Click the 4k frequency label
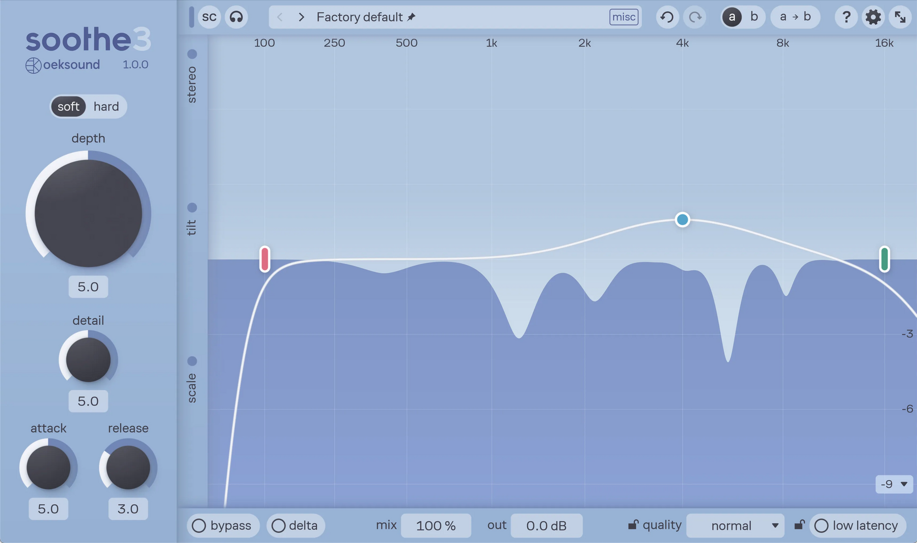The height and width of the screenshot is (543, 917). tap(683, 43)
